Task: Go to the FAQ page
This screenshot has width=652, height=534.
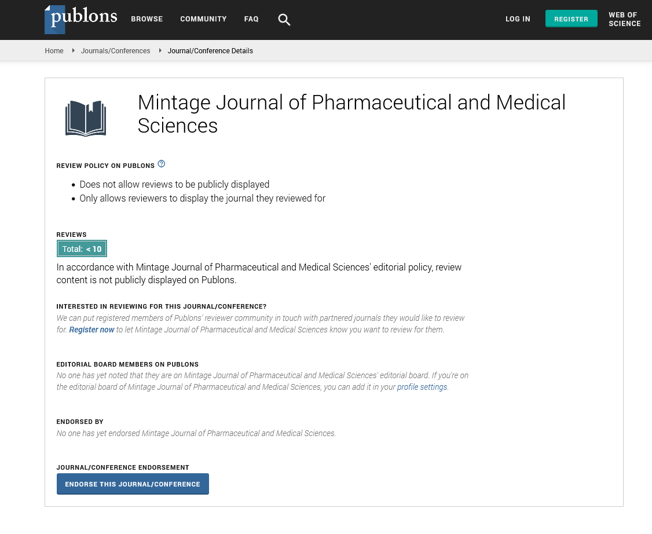Action: pos(251,19)
